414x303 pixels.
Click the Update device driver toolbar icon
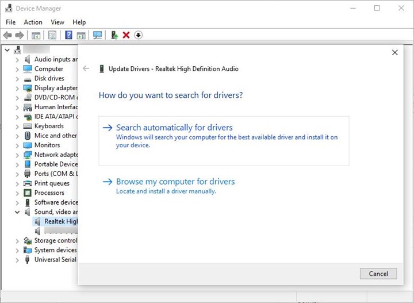[114, 35]
